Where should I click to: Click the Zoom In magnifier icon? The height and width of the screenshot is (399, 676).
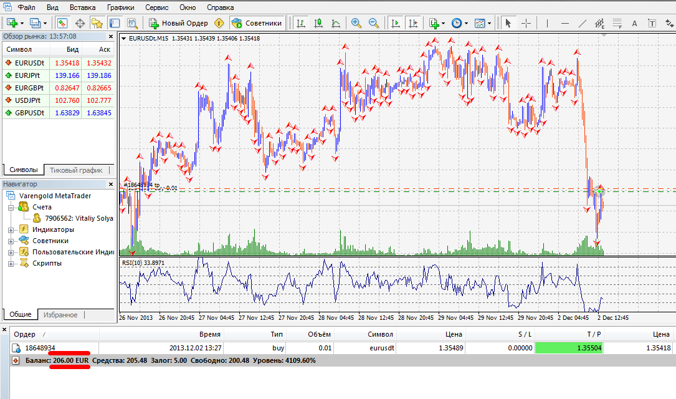[356, 23]
